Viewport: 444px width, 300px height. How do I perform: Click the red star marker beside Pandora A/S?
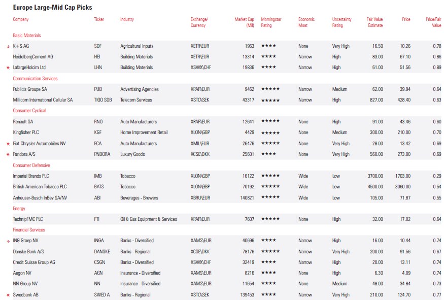point(8,155)
